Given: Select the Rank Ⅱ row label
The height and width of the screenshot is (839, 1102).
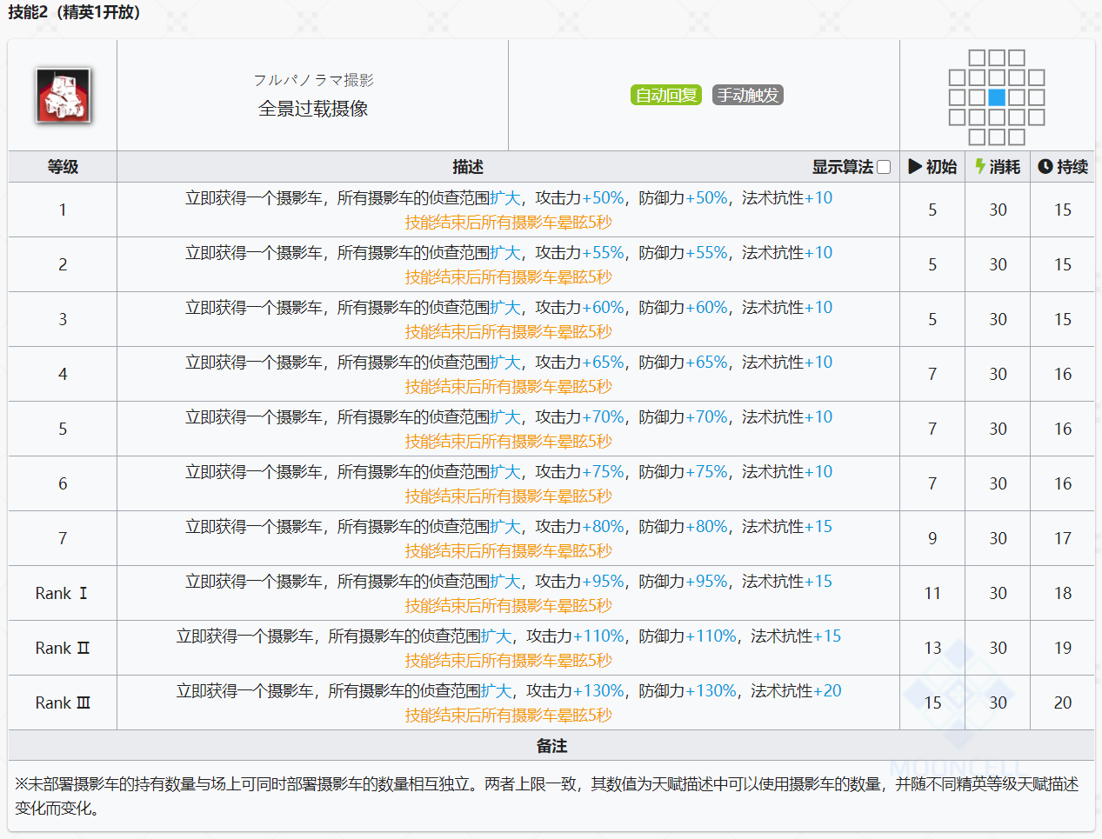Looking at the screenshot, I should click(x=63, y=648).
